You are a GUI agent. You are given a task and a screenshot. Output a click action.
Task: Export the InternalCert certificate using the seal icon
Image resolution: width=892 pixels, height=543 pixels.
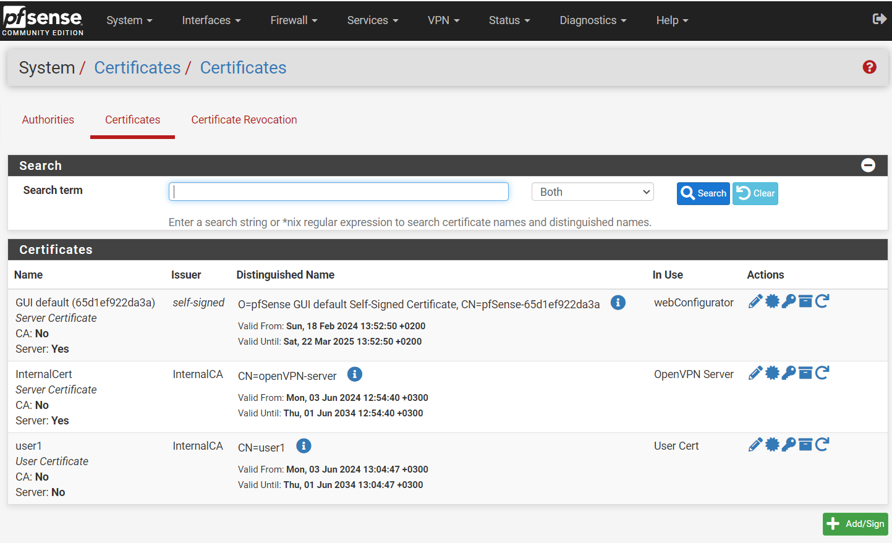(772, 373)
